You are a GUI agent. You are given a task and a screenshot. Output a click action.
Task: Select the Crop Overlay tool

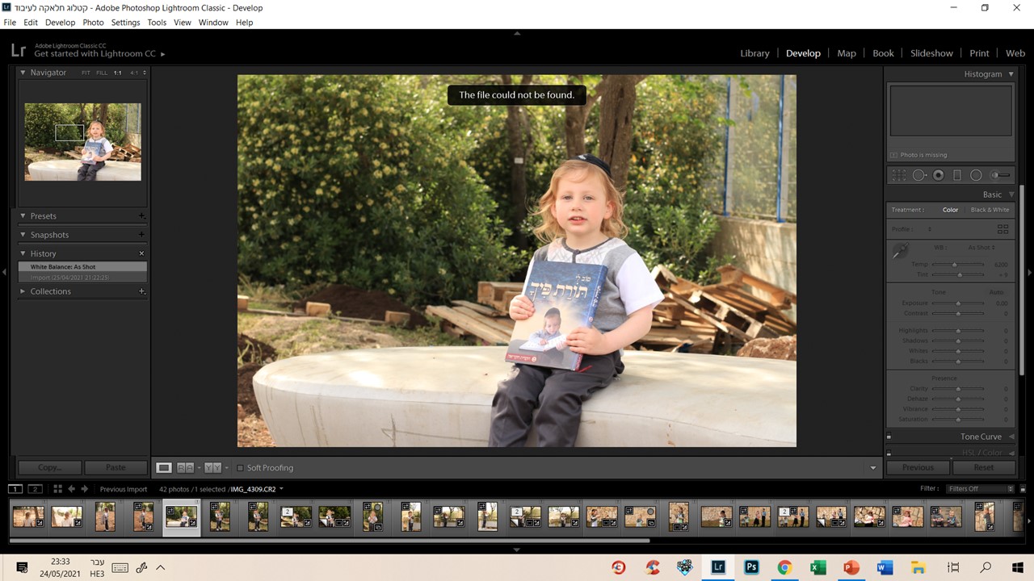click(899, 175)
